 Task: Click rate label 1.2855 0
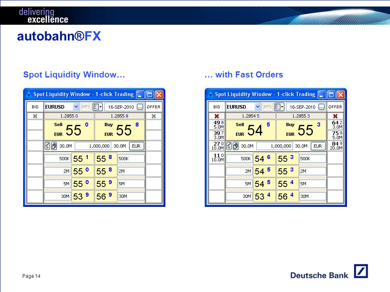click(69, 116)
